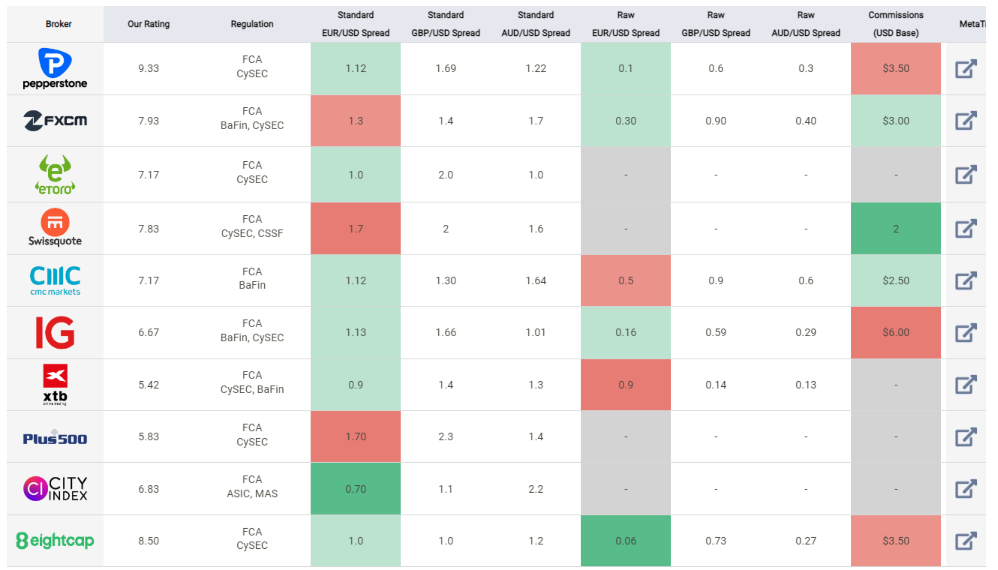Click IG's red $6.00 commission cell
The width and height of the screenshot is (998, 570).
point(895,332)
